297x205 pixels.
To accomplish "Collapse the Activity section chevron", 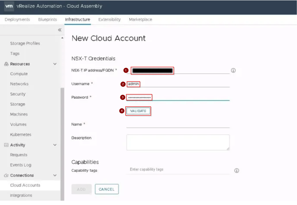I will tap(55, 145).
